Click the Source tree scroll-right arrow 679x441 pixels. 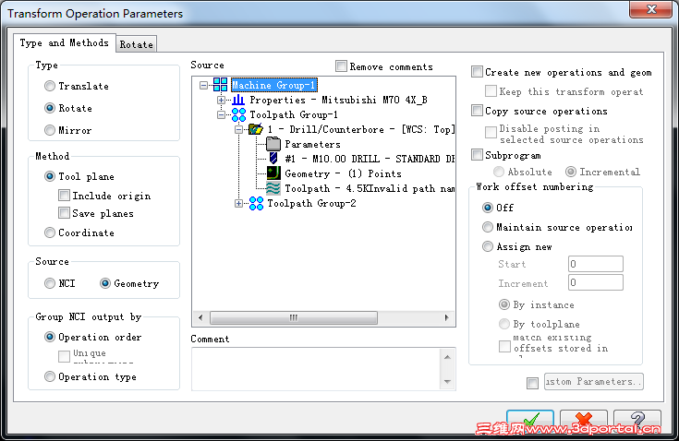point(446,317)
